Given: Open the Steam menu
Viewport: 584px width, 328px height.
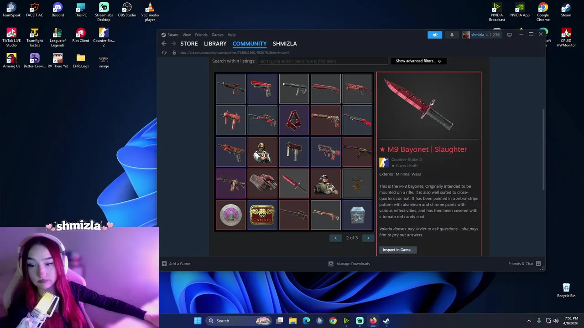Looking at the screenshot, I should (x=170, y=35).
